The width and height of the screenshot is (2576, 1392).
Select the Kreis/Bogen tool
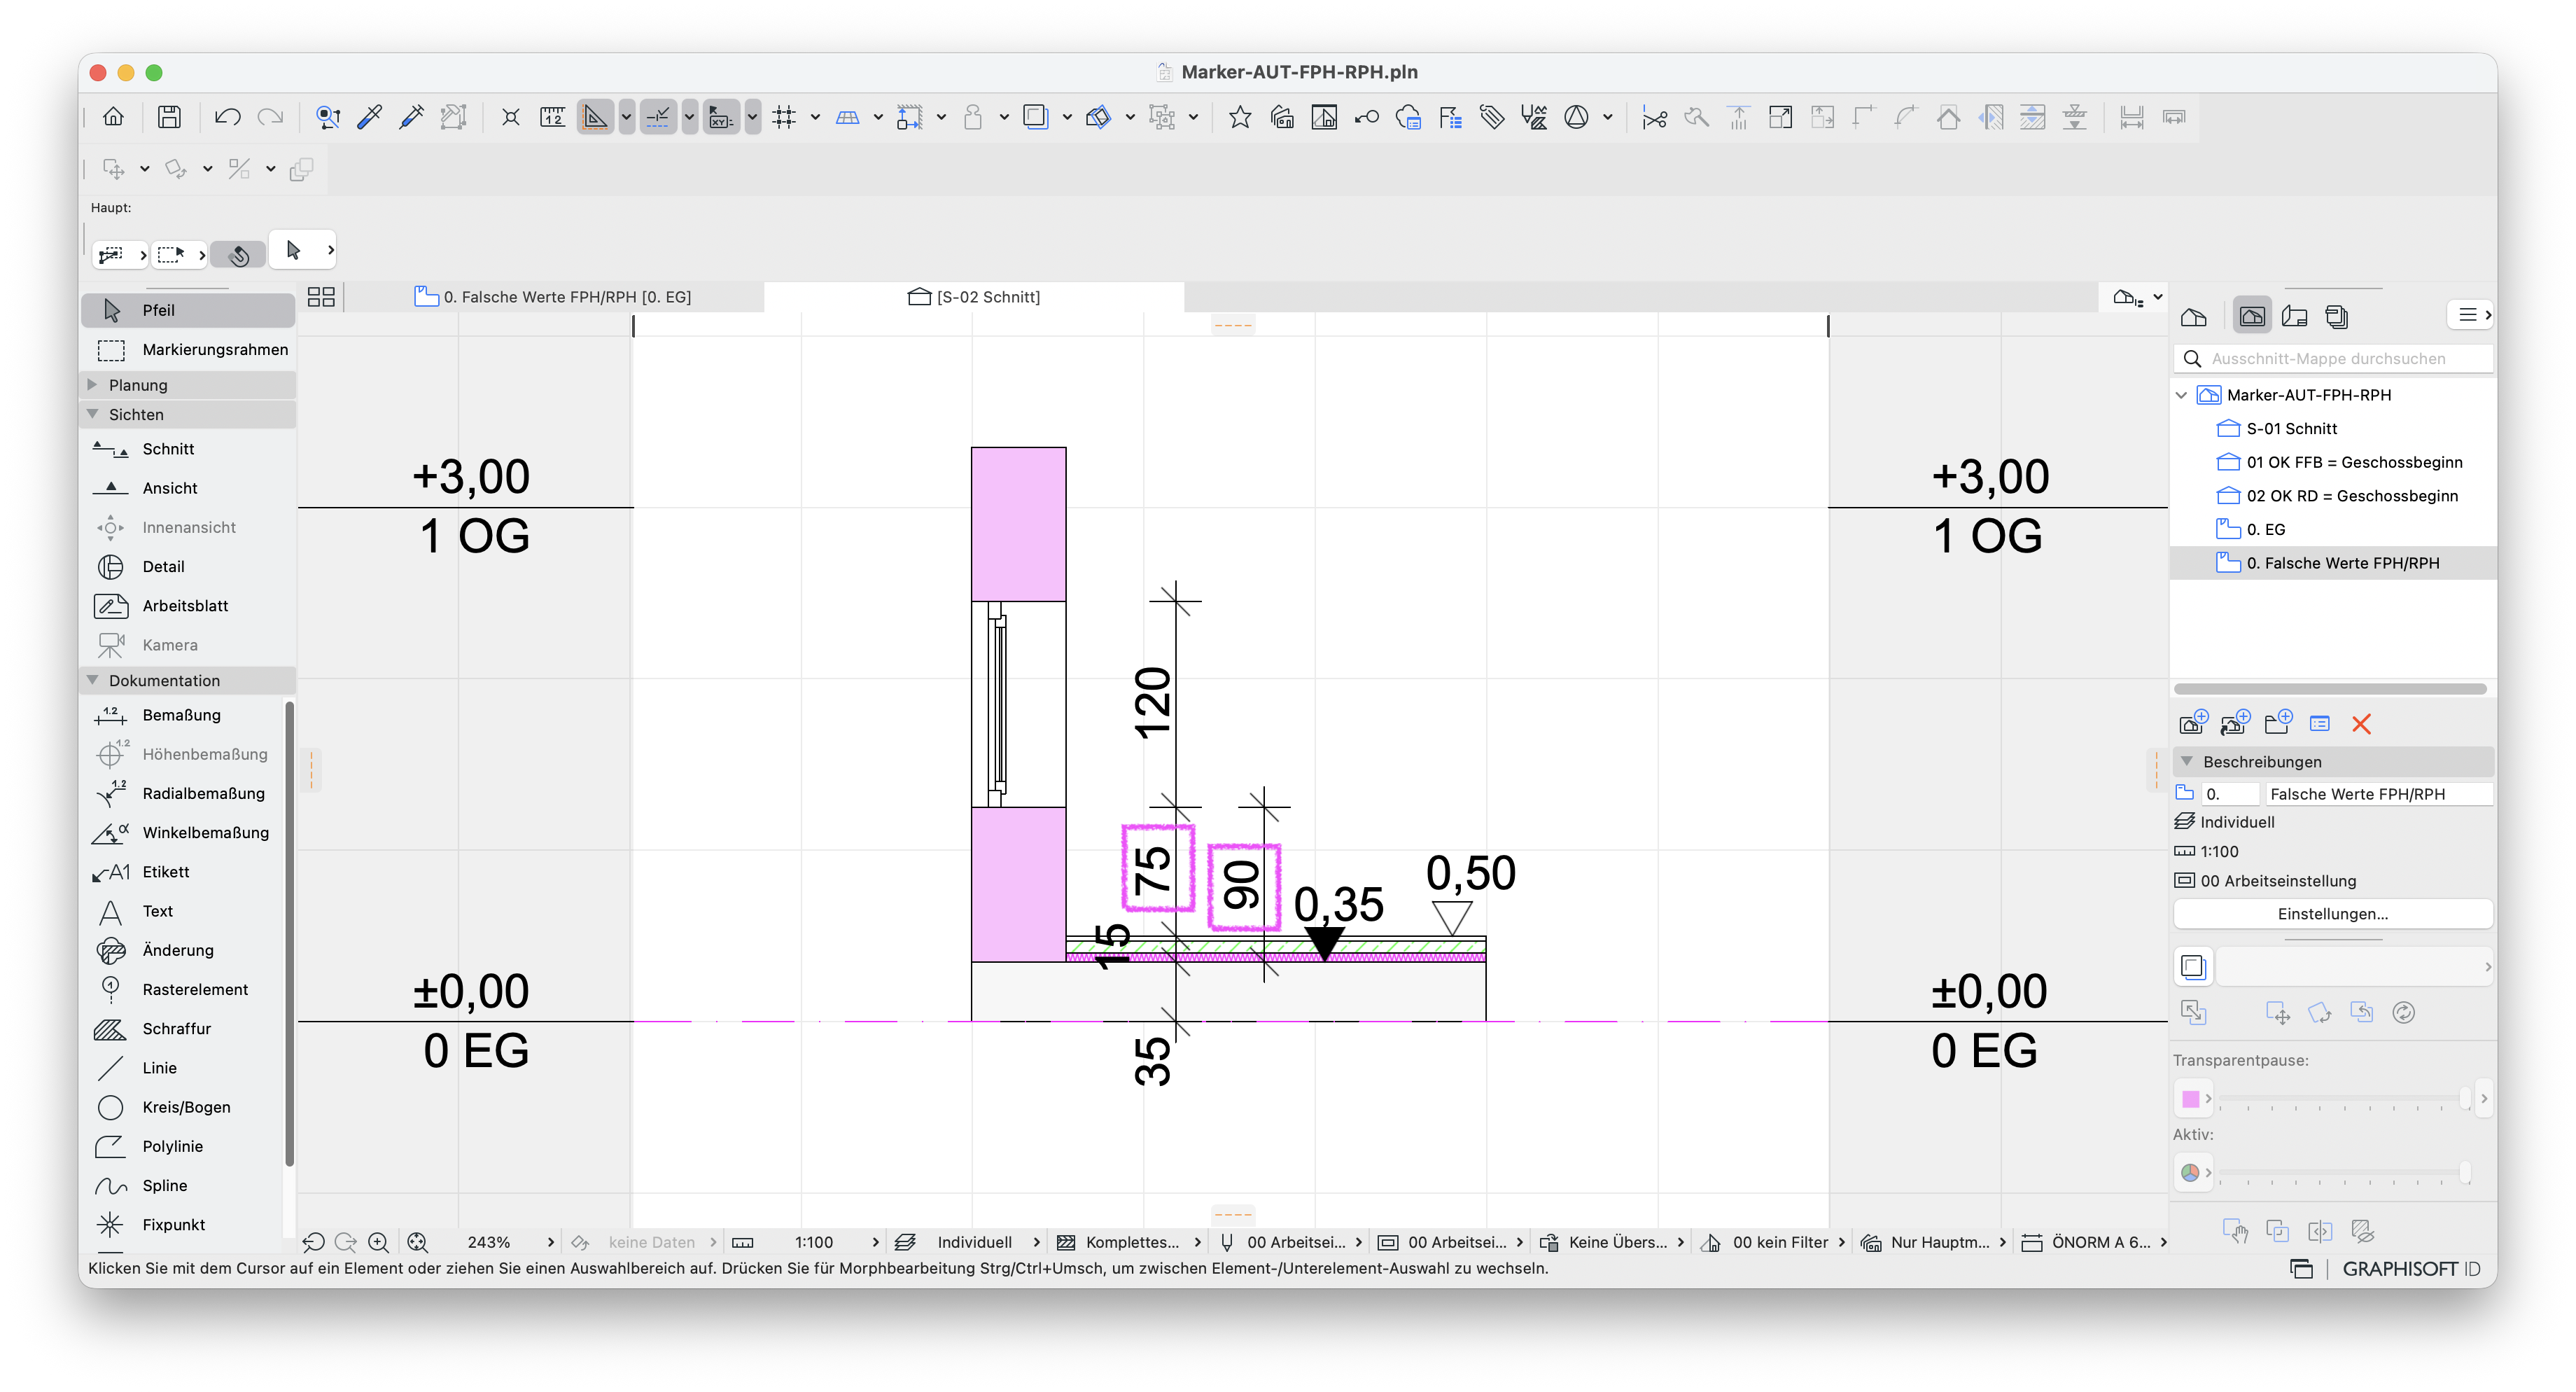[x=187, y=1107]
